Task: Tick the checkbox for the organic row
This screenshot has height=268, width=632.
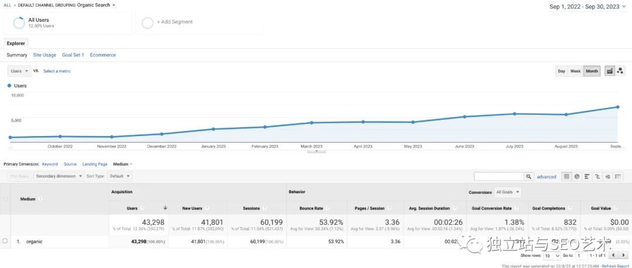Action: [x=5, y=241]
